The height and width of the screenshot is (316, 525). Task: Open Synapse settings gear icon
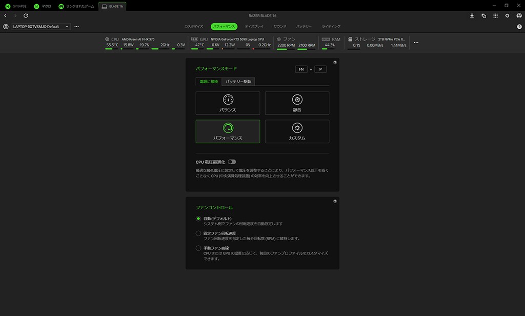pos(507,16)
